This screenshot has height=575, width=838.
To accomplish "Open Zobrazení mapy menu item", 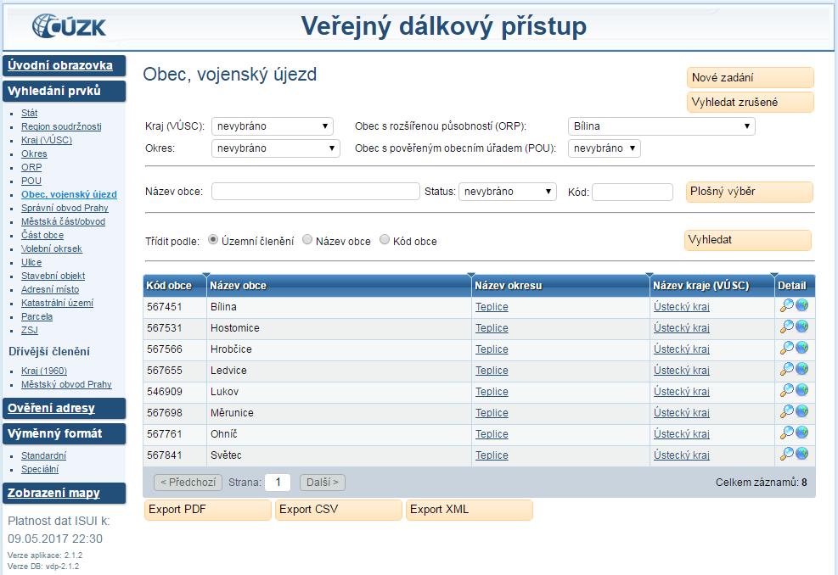I will pyautogui.click(x=65, y=494).
